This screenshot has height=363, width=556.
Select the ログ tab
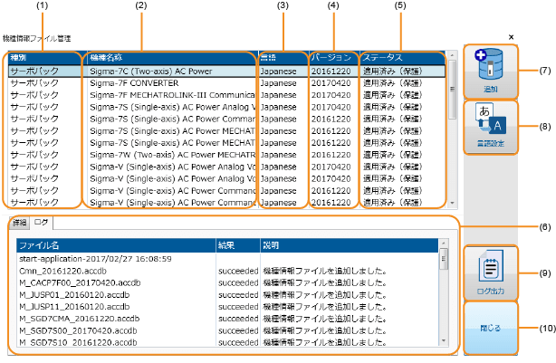click(42, 223)
